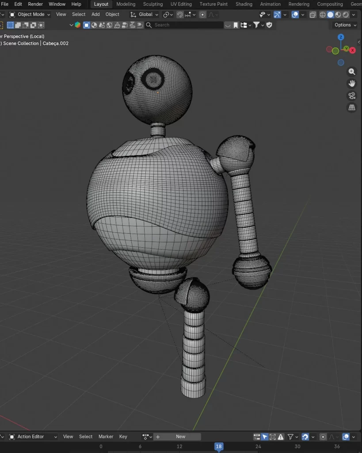The image size is (362, 453).
Task: Toggle viewport gizmos button
Action: pyautogui.click(x=277, y=15)
